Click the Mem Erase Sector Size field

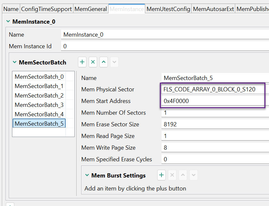pos(215,124)
